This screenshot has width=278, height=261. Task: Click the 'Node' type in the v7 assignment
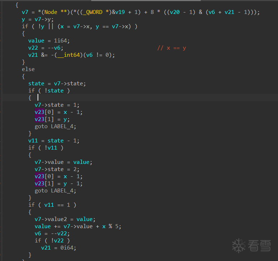(51, 12)
